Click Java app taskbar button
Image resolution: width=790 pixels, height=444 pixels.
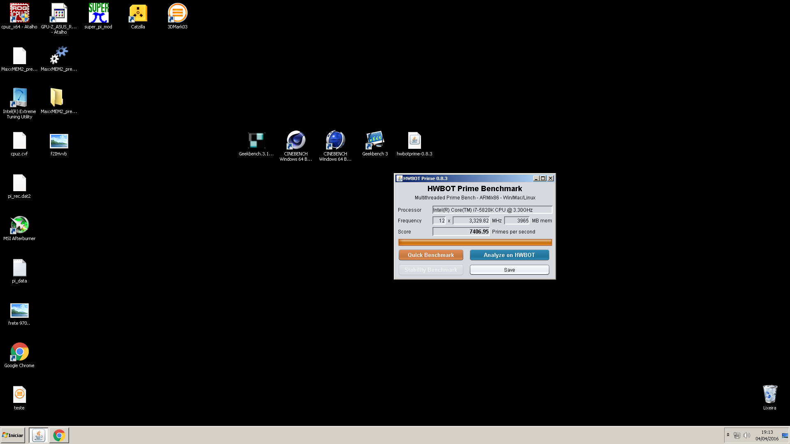click(x=39, y=435)
